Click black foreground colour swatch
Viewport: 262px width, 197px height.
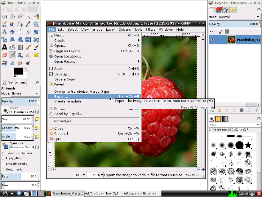(x=18, y=71)
